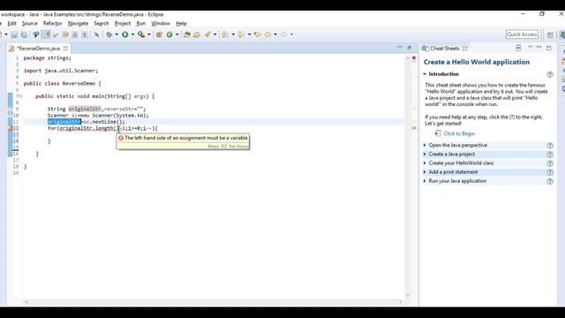Click help icon for Run your Java application
The width and height of the screenshot is (565, 318).
pyautogui.click(x=550, y=182)
